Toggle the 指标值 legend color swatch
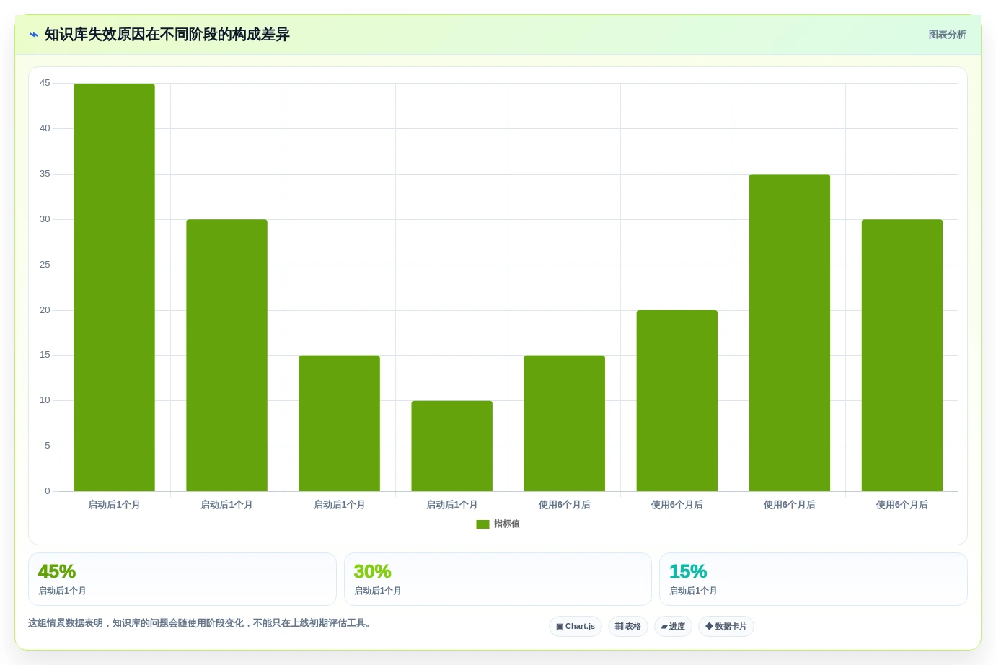This screenshot has width=996, height=665. coord(482,524)
